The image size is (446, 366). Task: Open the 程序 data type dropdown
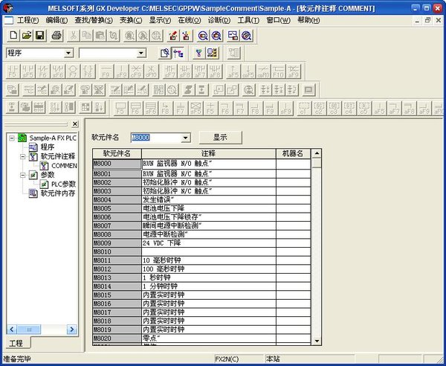click(68, 53)
